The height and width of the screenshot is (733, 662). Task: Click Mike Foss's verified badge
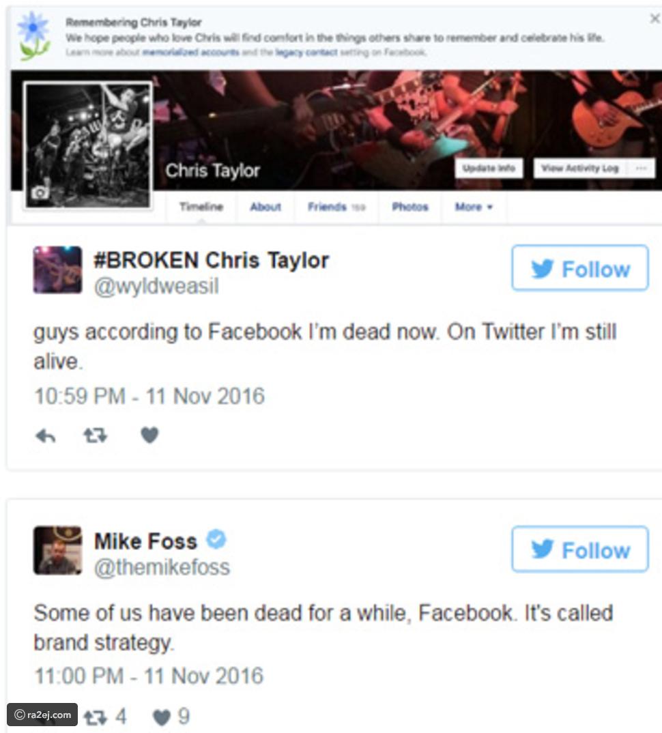click(216, 539)
